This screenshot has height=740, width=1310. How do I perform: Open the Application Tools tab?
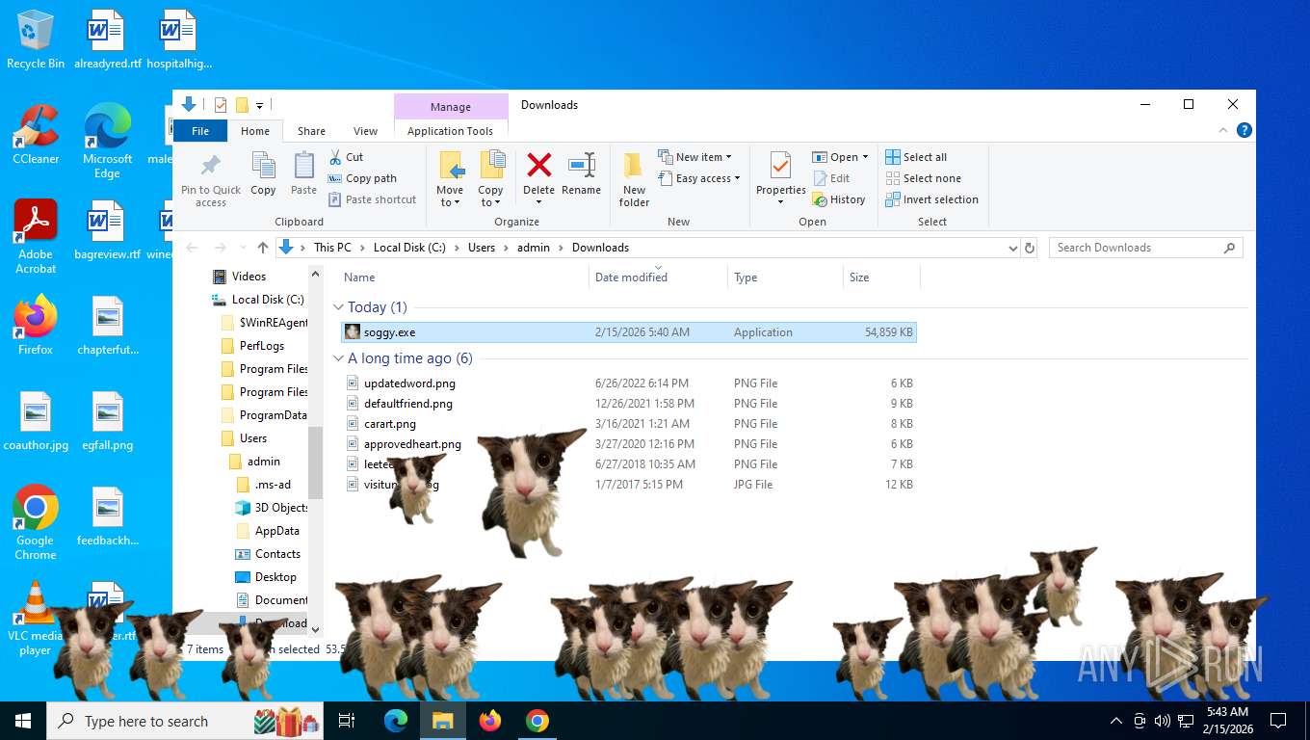click(450, 131)
